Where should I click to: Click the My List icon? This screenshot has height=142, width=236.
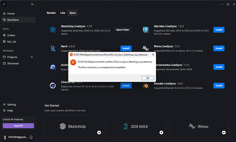point(4,41)
